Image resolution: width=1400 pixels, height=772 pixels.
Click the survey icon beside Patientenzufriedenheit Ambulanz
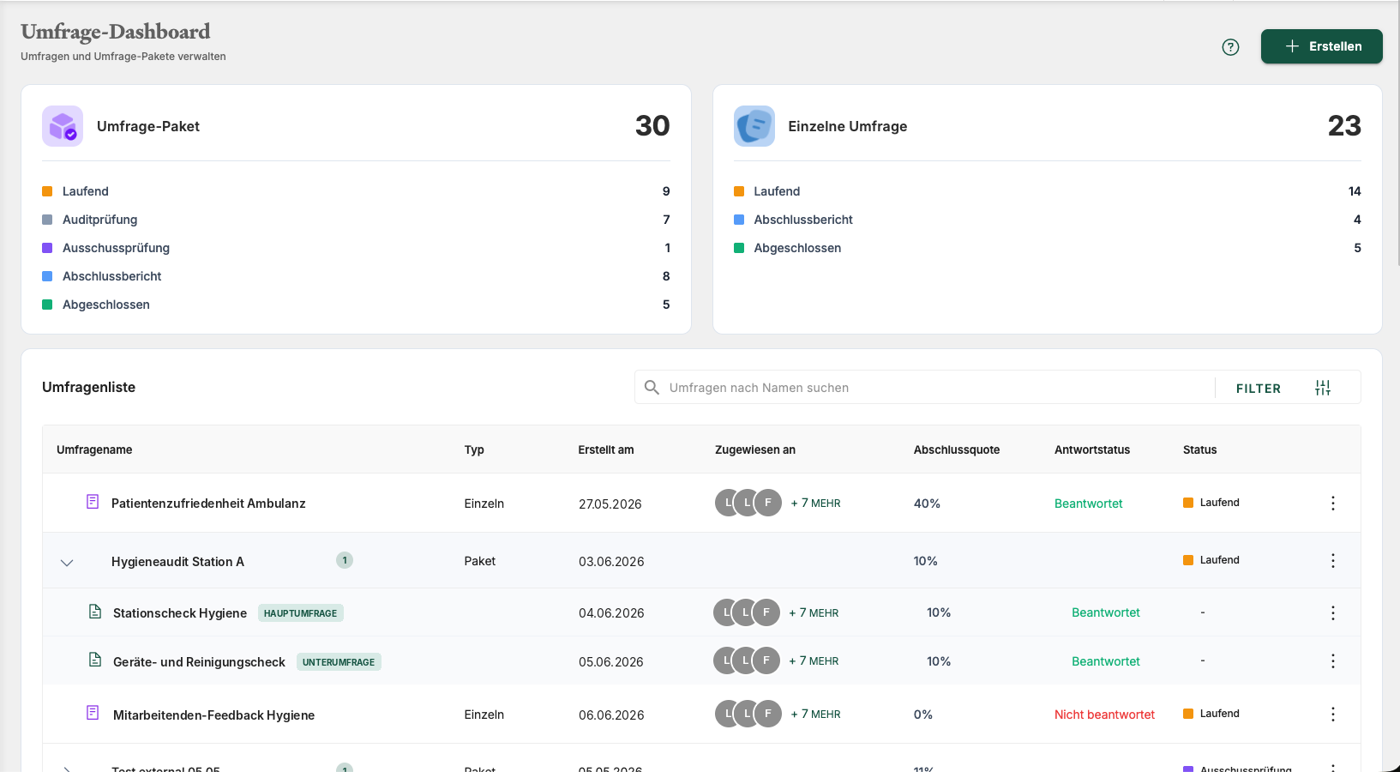point(93,502)
